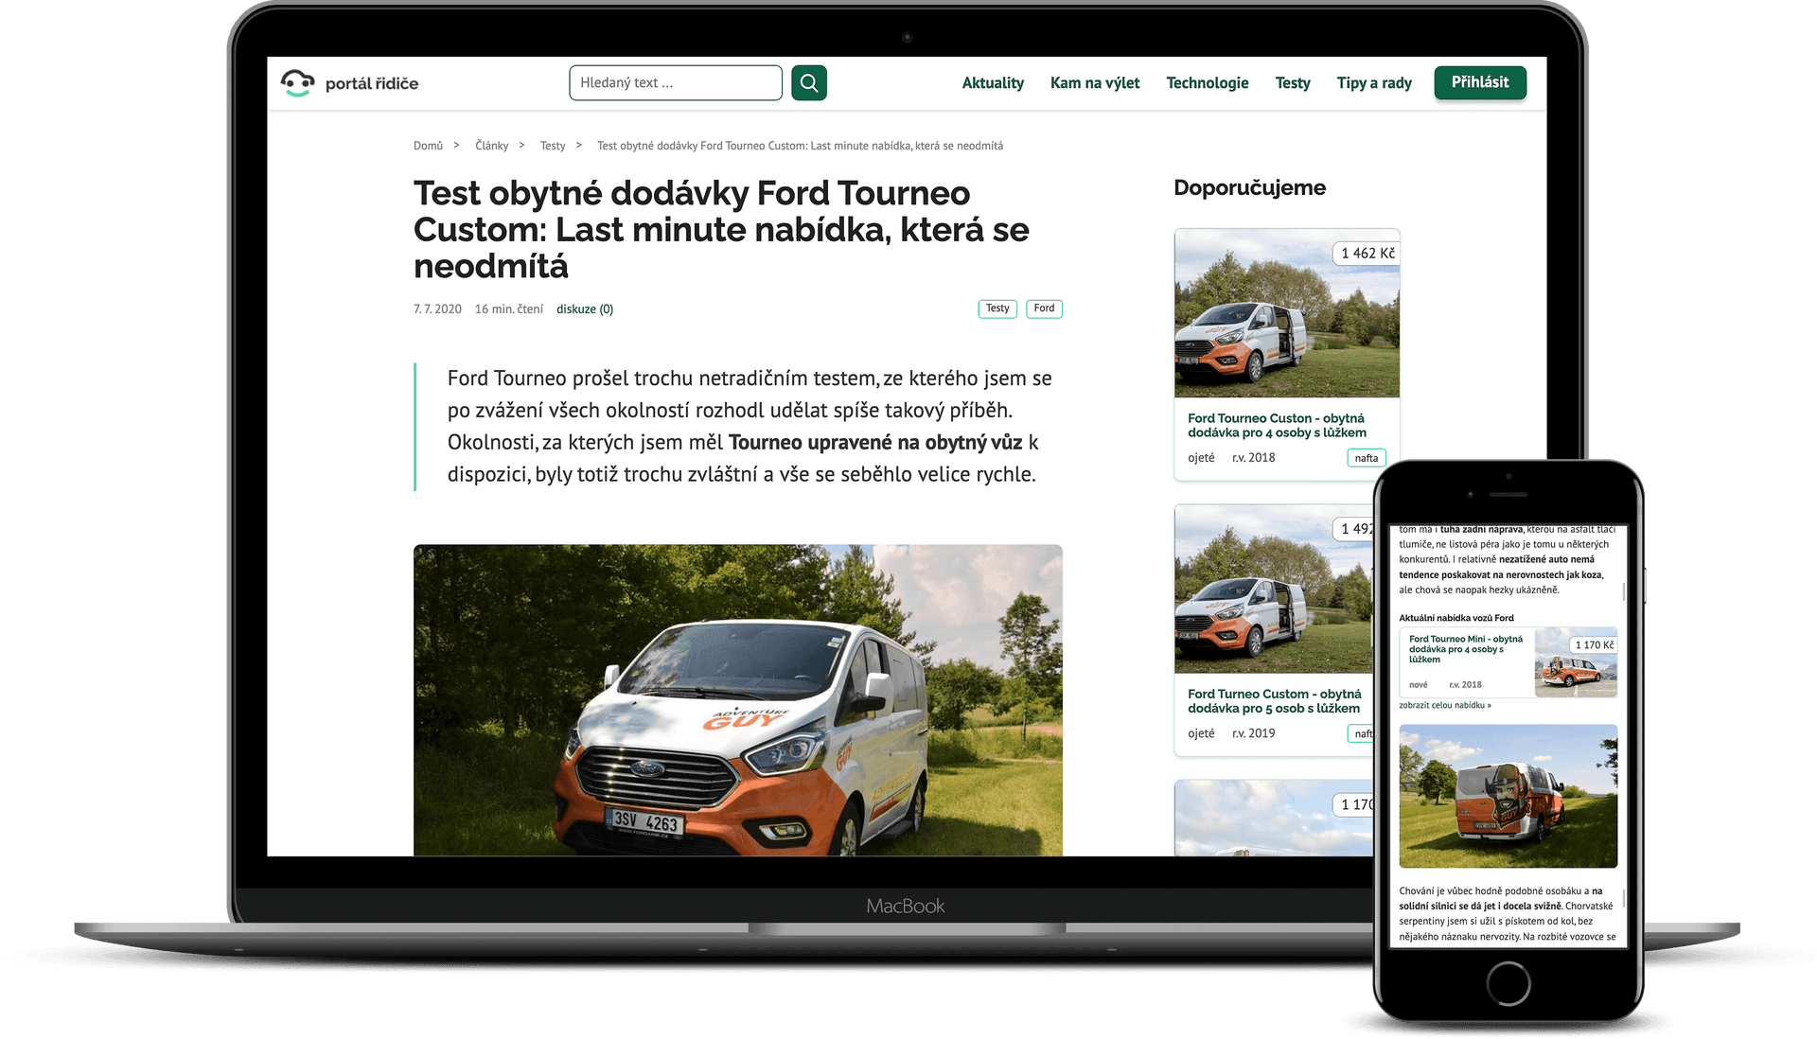1817x1039 pixels.
Task: Follow the Články breadcrumb link
Action: [492, 146]
